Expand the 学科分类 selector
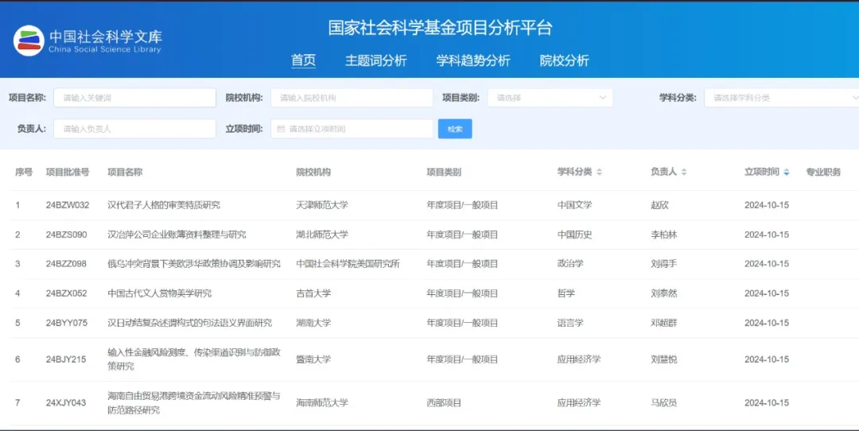This screenshot has height=431, width=859. (x=779, y=98)
